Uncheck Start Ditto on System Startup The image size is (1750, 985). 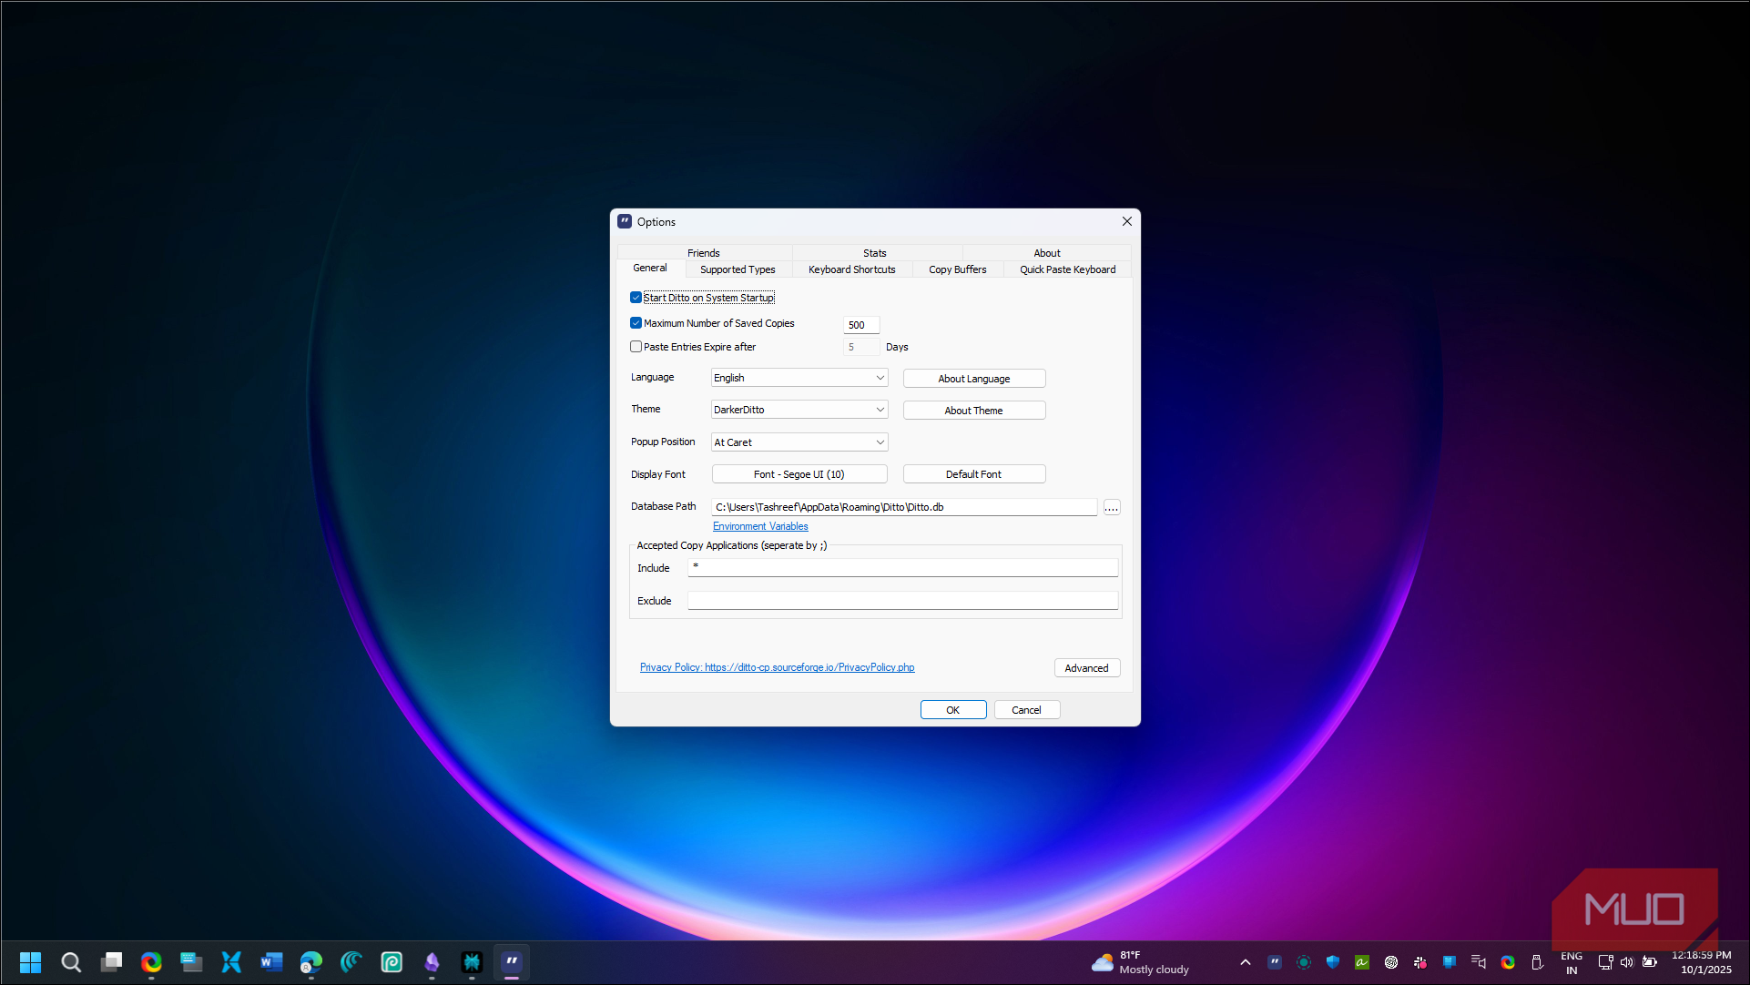pos(636,298)
